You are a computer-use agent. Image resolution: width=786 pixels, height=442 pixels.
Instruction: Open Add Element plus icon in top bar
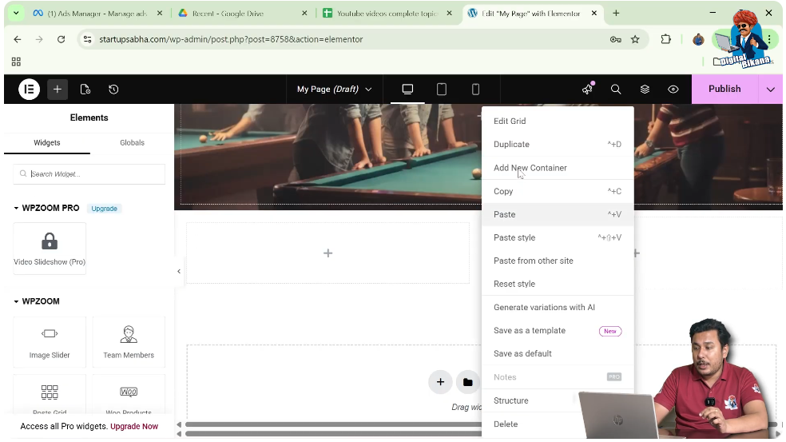(x=57, y=90)
